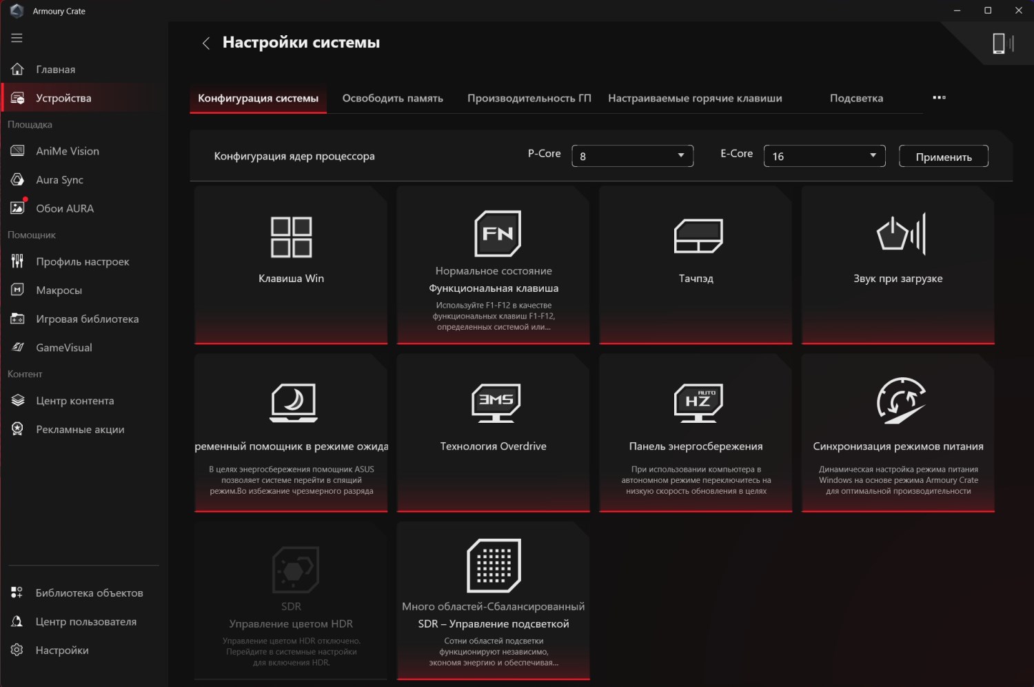Toggle the Клавиша Win tile
Screen dimensions: 1034x687
click(291, 265)
